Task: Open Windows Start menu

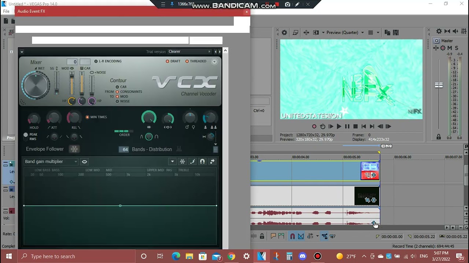Action: pyautogui.click(x=9, y=256)
